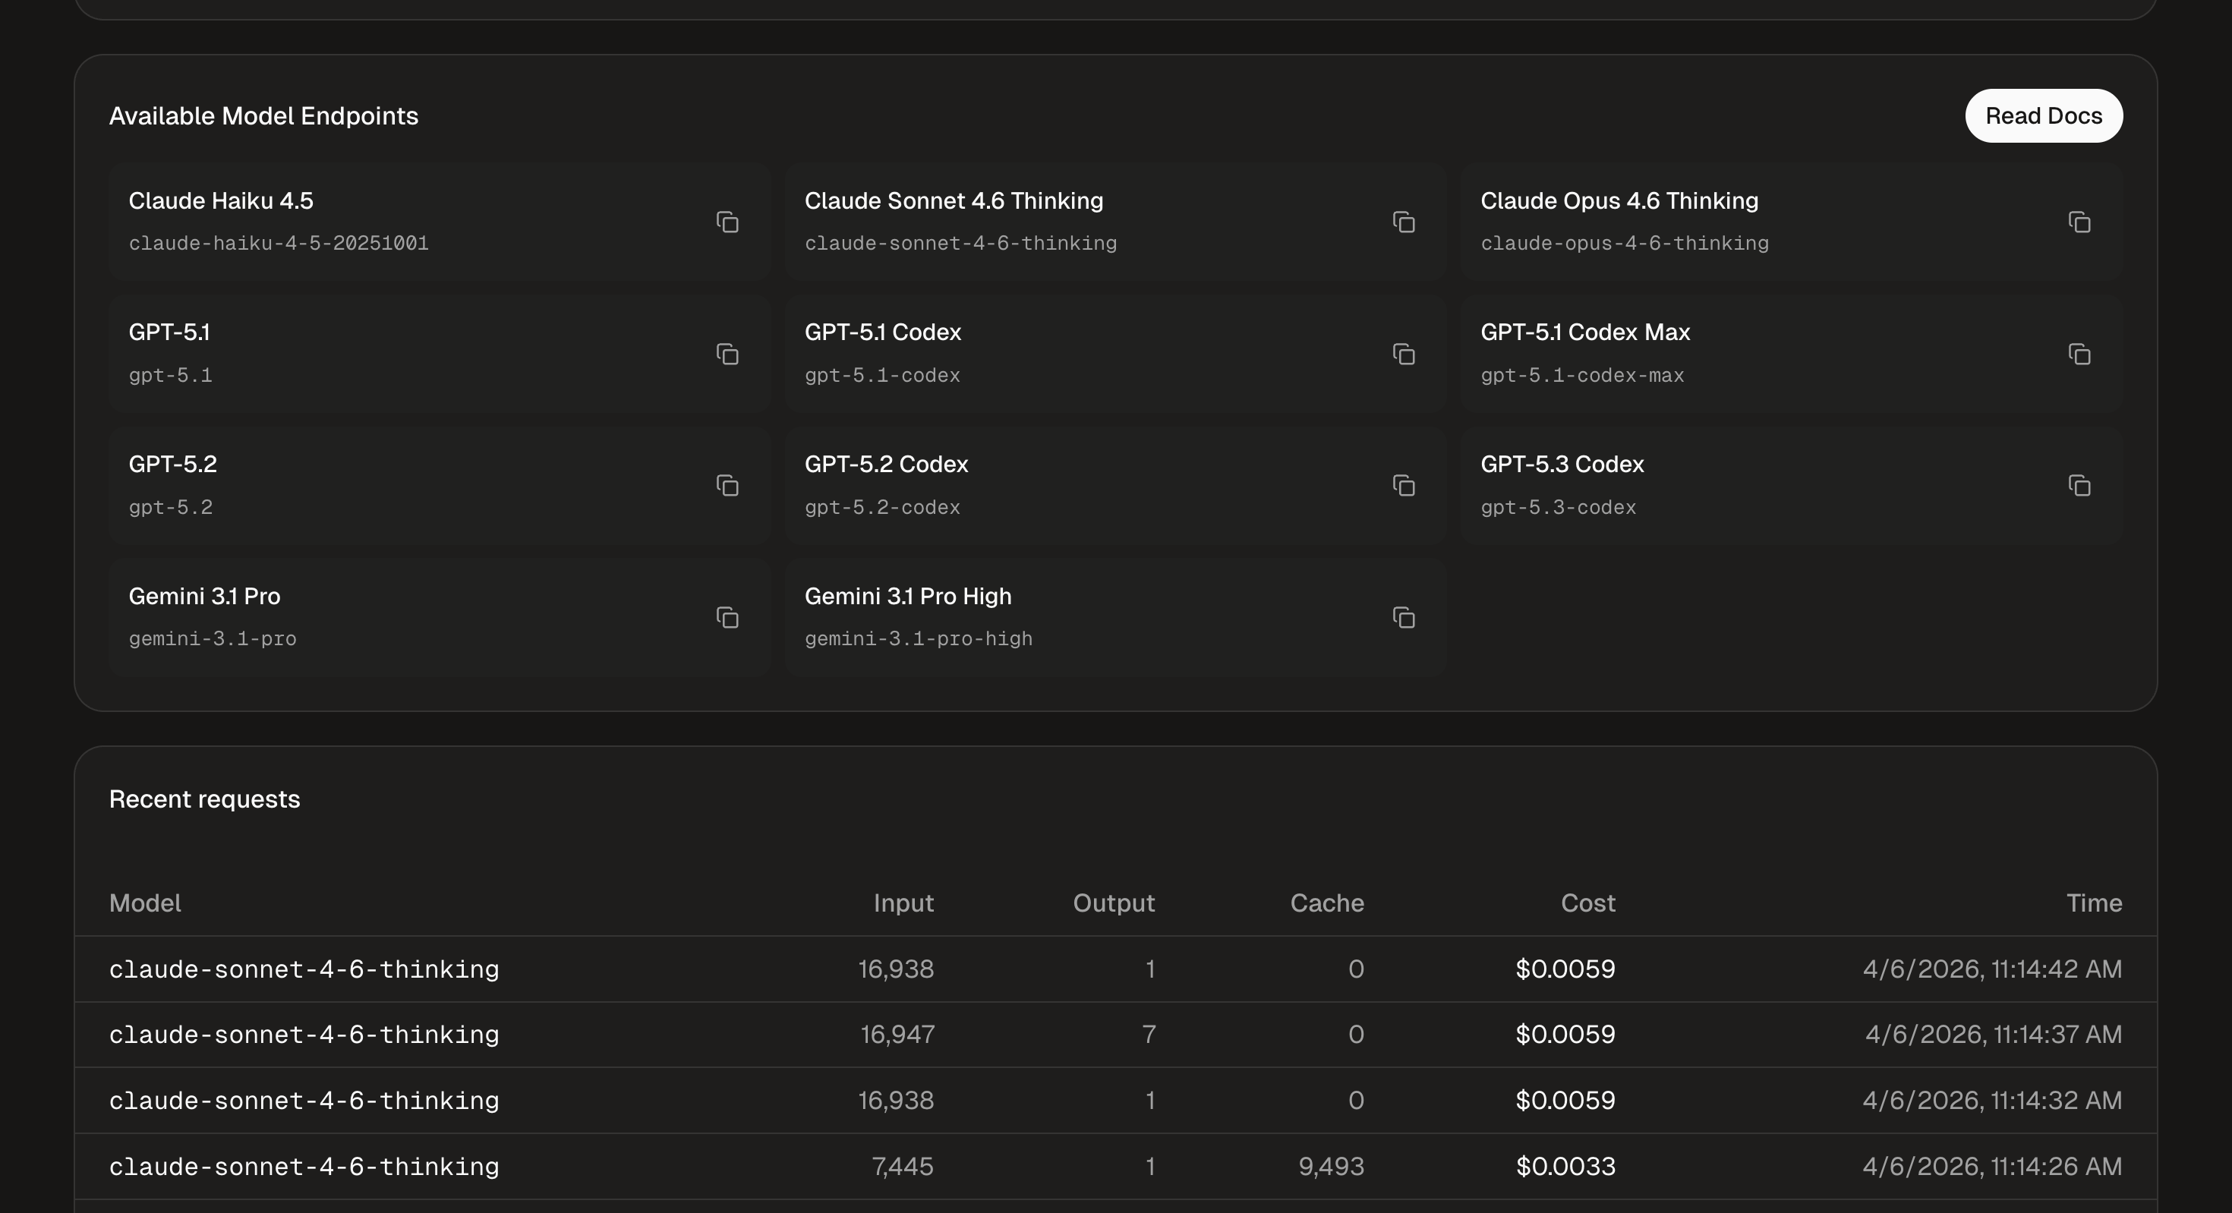This screenshot has width=2232, height=1213.
Task: Select the request logged at 11:14:42 AM
Action: tap(1114, 969)
